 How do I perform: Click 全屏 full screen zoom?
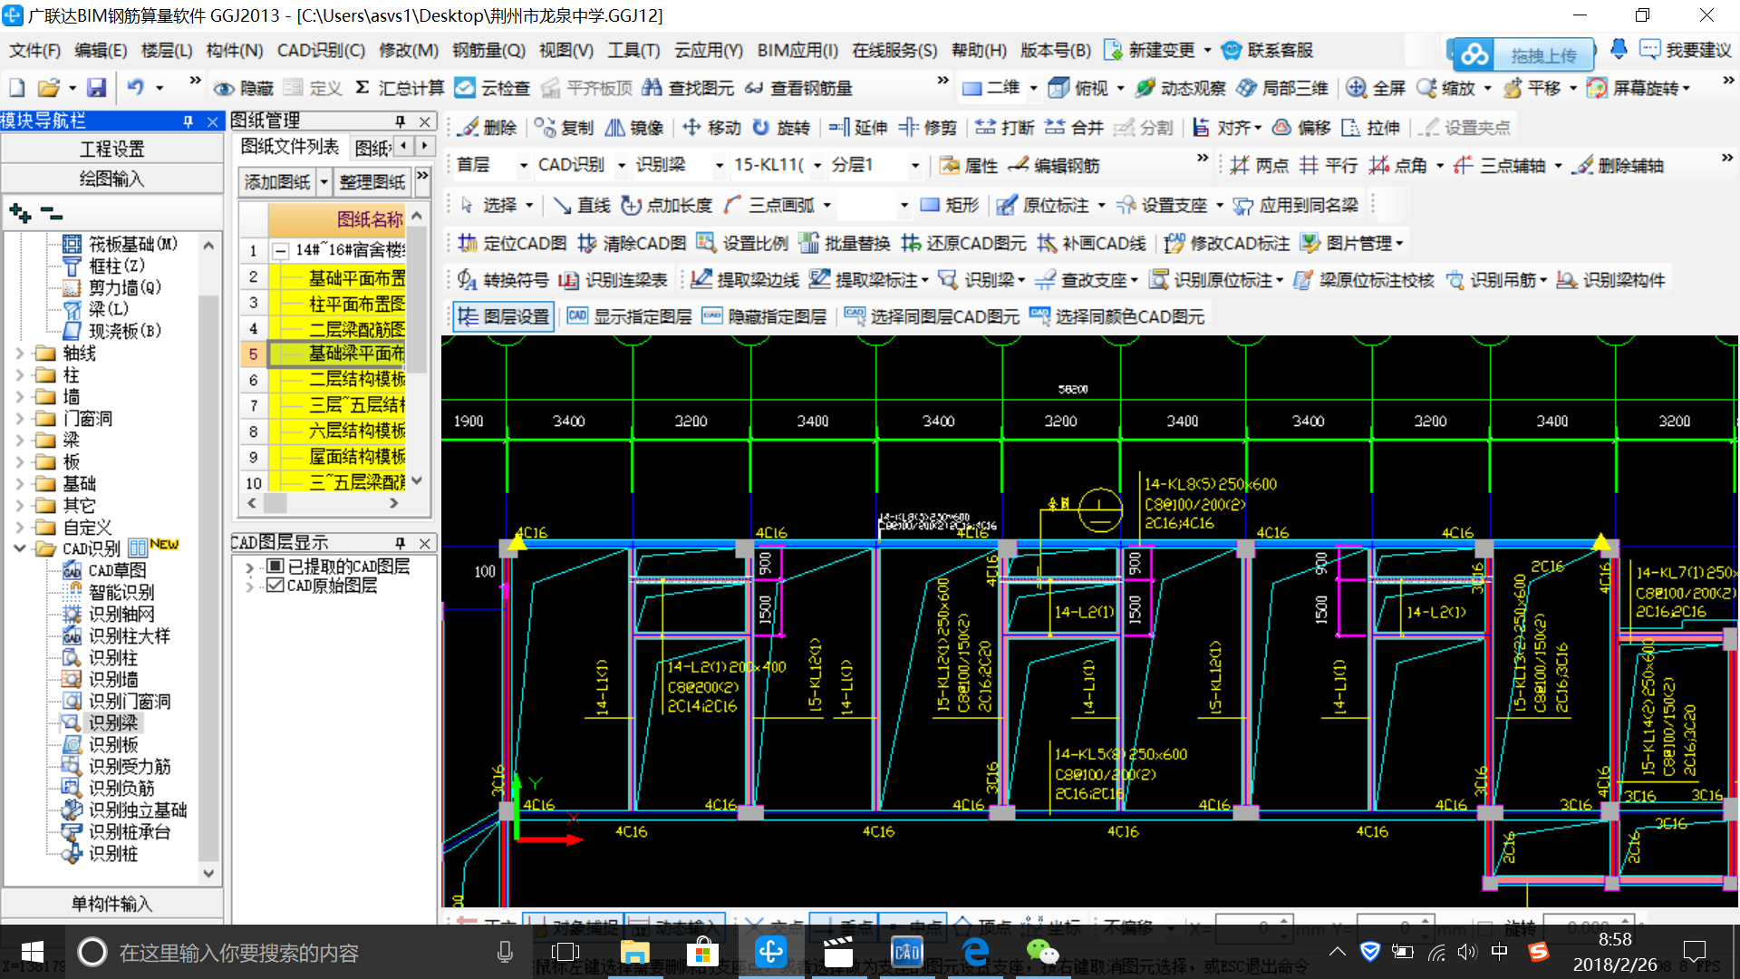[x=1376, y=88]
